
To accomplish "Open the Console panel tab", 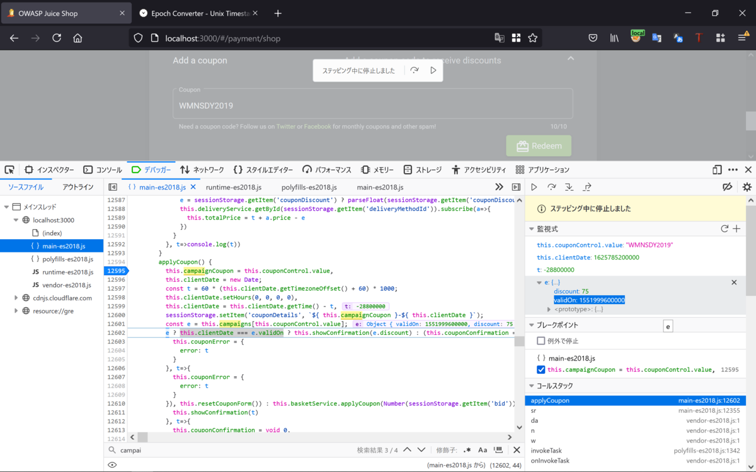I will coord(103,170).
